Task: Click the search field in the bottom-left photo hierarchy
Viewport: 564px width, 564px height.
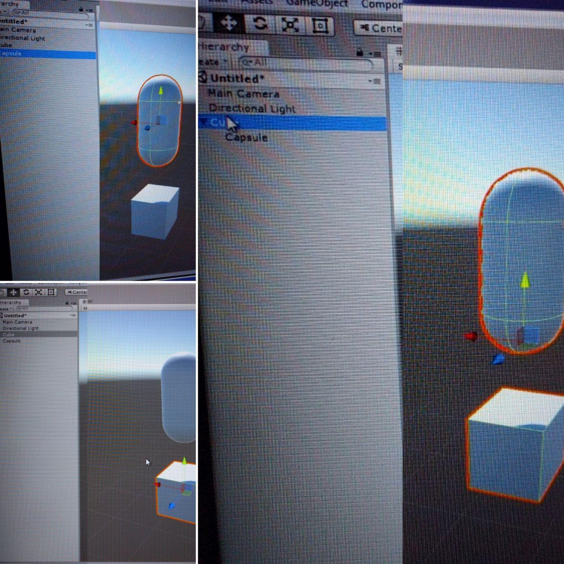Action: pos(44,309)
